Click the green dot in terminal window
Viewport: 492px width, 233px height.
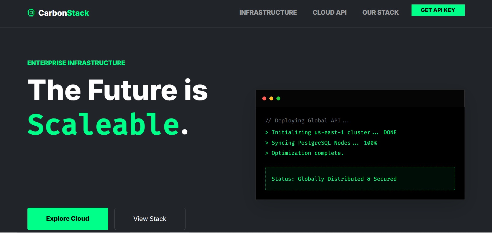(x=278, y=98)
